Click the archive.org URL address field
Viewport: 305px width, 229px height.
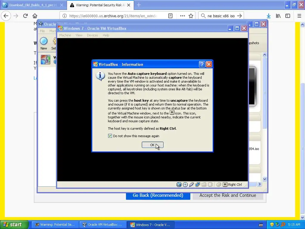point(113,16)
